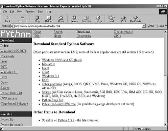Open the Help link in page header
Image resolution: width=168 pixels, height=131 pixels.
click(x=37, y=36)
